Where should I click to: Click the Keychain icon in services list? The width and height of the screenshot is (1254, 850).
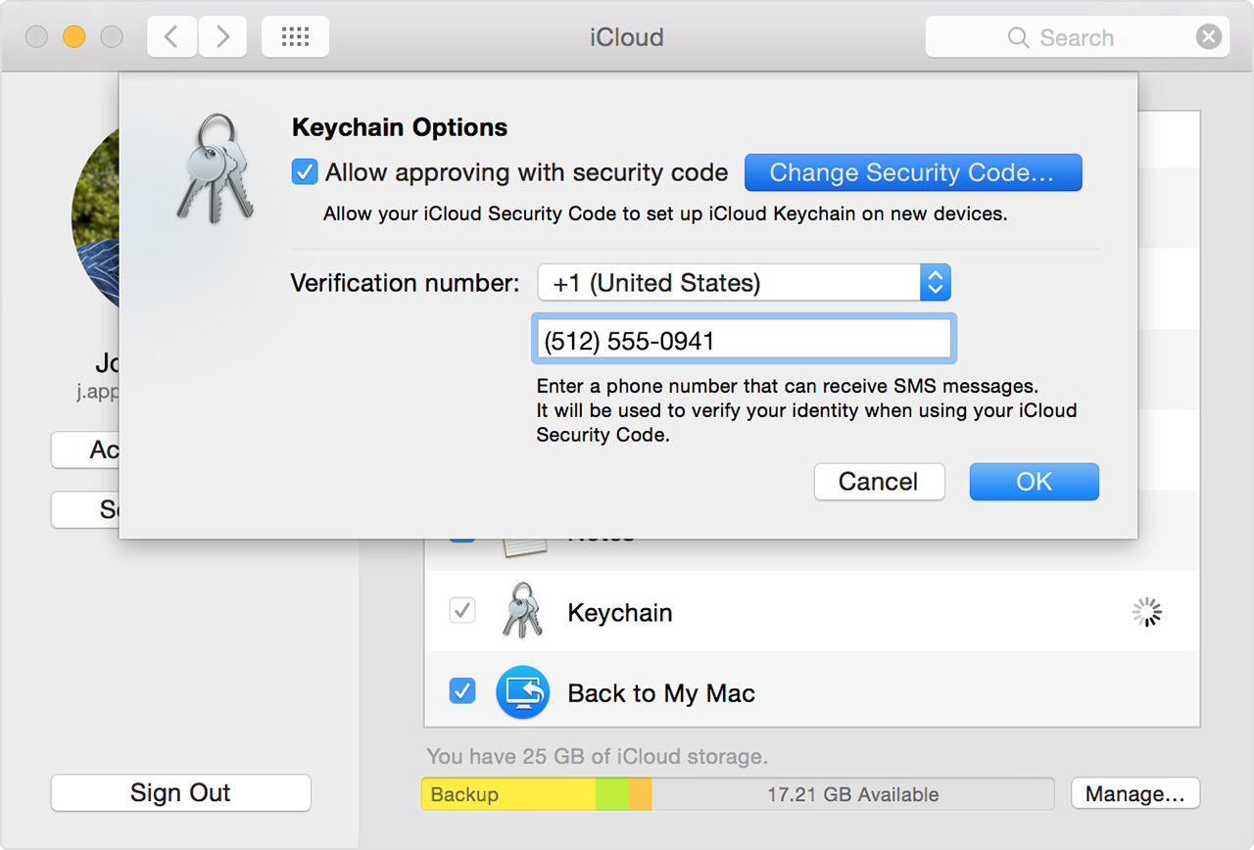[x=521, y=612]
